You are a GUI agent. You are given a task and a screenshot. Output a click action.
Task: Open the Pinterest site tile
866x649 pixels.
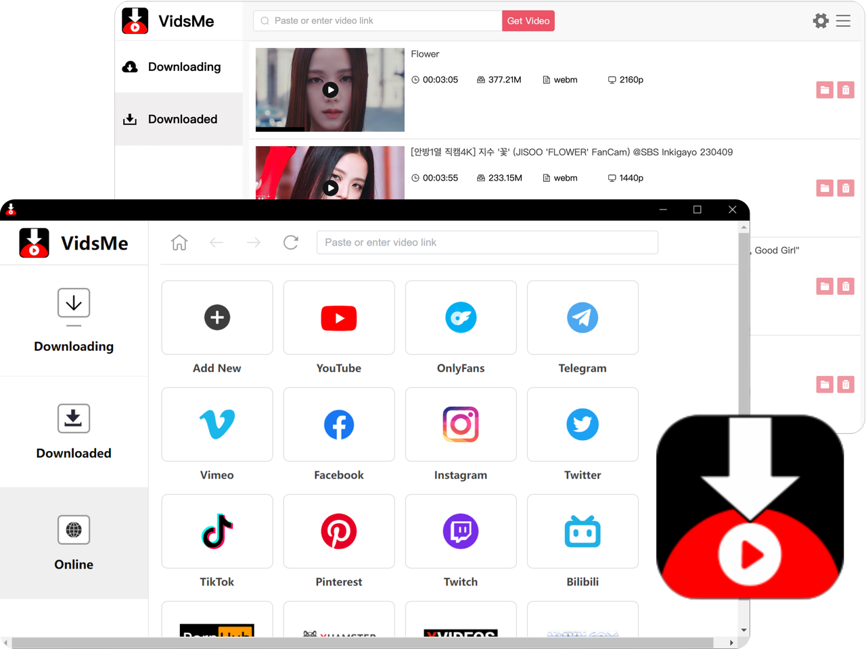338,531
